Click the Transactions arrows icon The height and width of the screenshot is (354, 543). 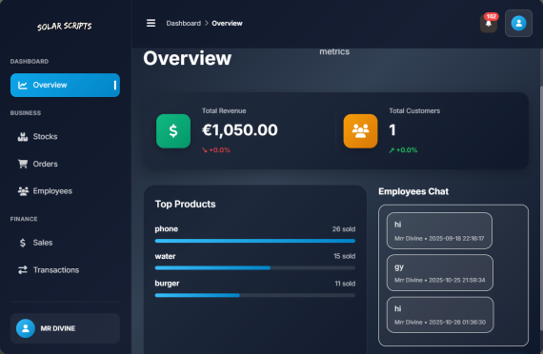coord(23,270)
